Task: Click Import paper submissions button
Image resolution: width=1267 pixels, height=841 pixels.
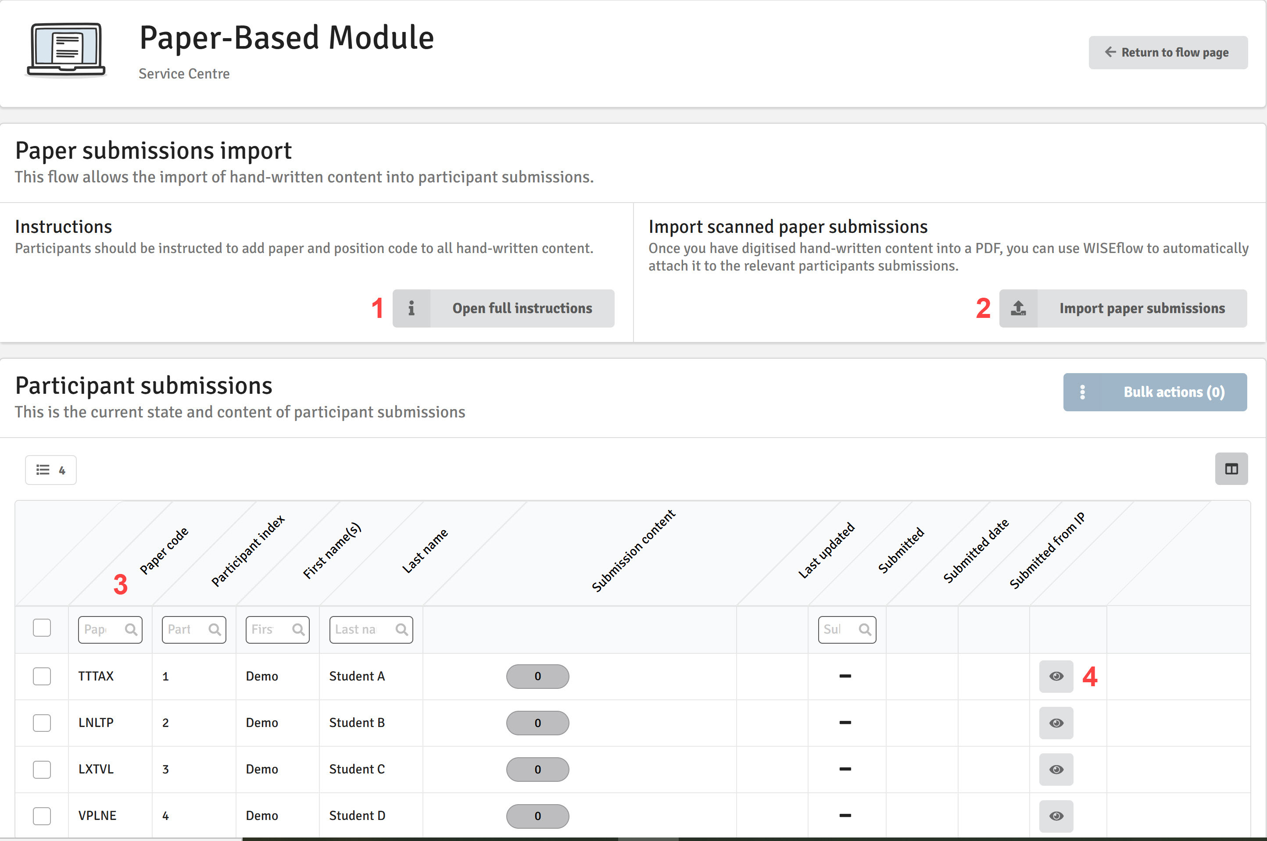Action: pyautogui.click(x=1123, y=308)
